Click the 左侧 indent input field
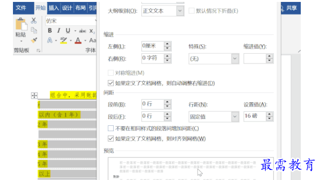 (x=153, y=46)
